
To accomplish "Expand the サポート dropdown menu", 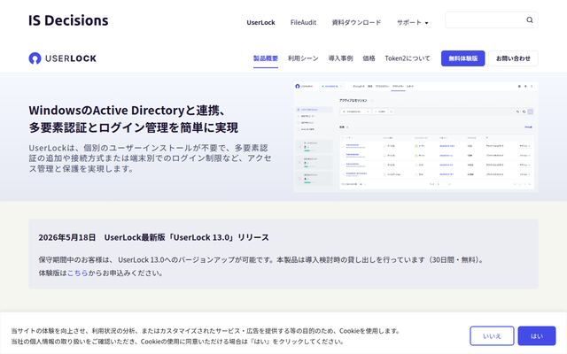I will (413, 22).
